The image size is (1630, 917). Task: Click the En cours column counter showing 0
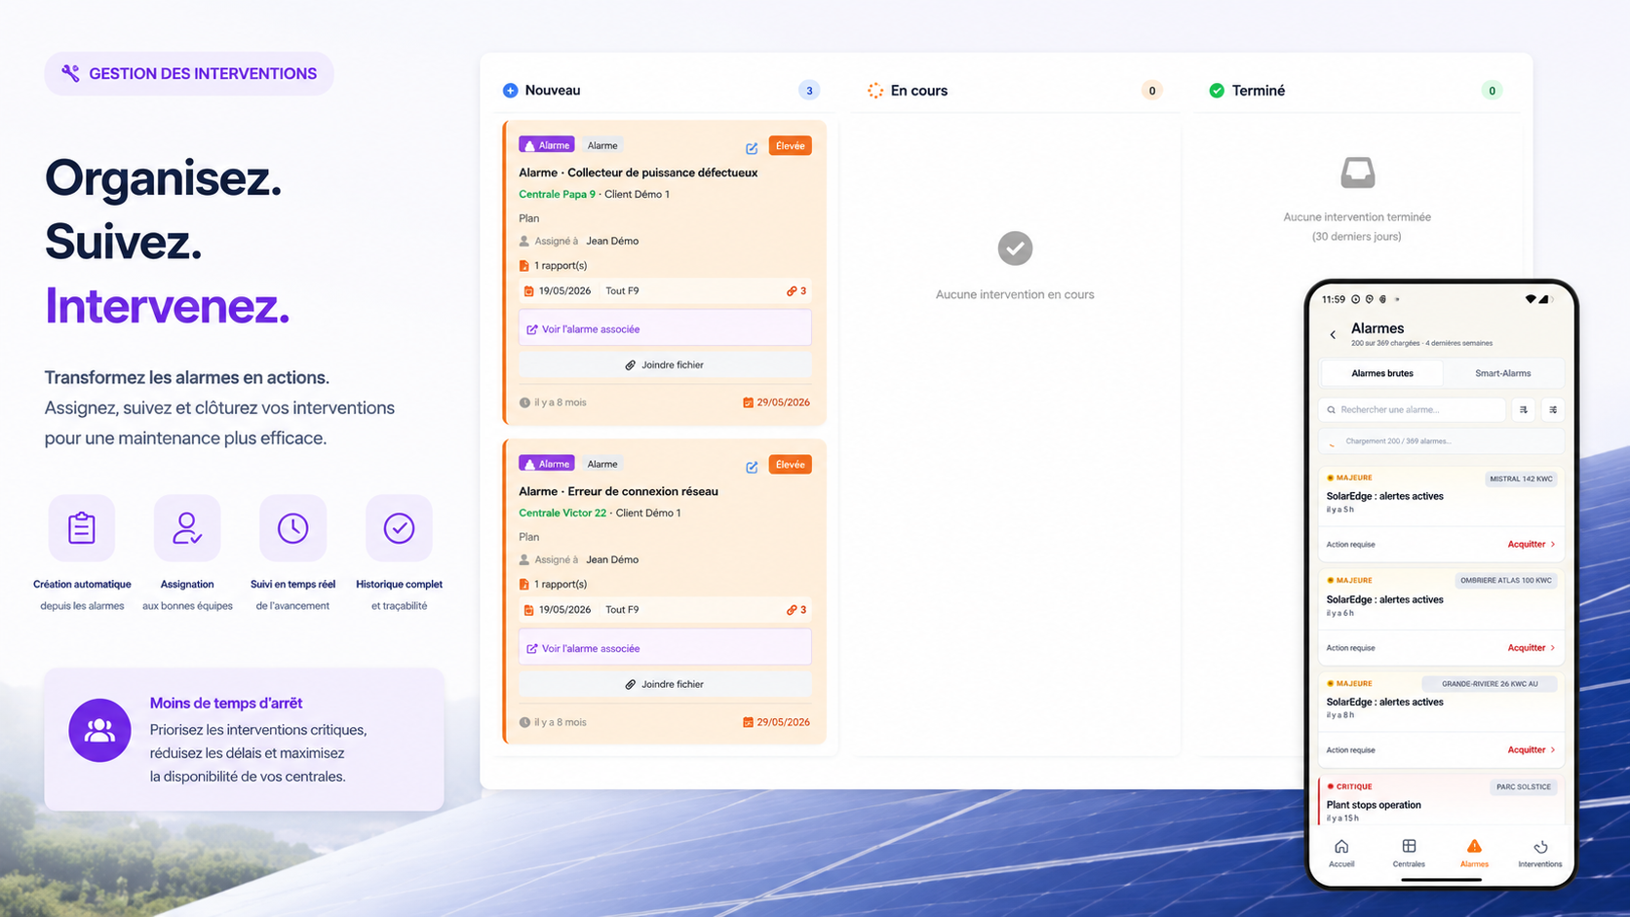tap(1152, 91)
